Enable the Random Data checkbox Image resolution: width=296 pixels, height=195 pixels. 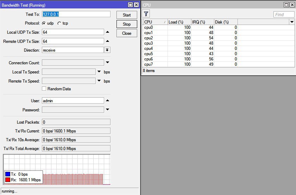[x=44, y=89]
